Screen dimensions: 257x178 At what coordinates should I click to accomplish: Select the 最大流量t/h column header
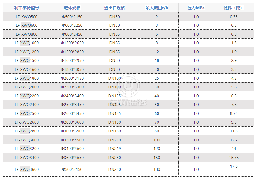(156, 8)
